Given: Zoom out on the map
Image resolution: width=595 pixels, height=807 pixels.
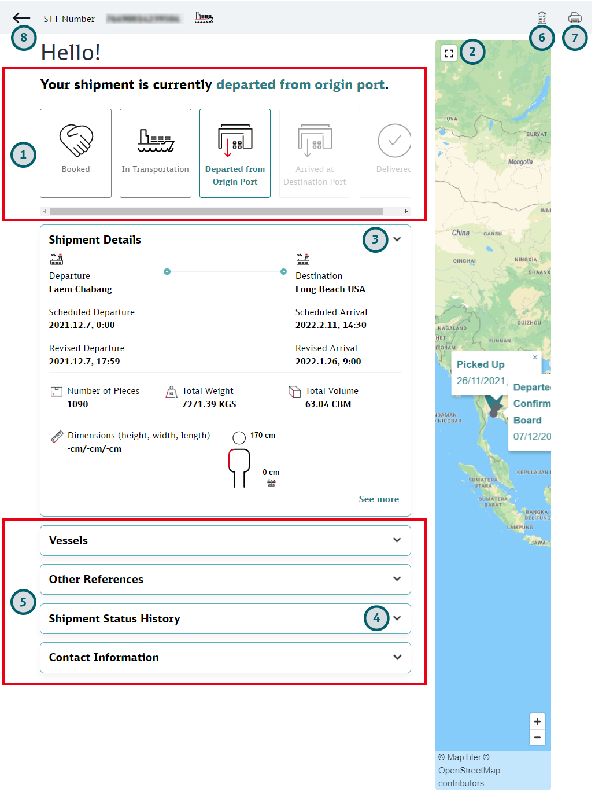Looking at the screenshot, I should pos(537,738).
